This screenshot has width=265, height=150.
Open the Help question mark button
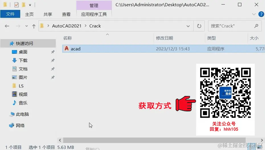[261, 14]
